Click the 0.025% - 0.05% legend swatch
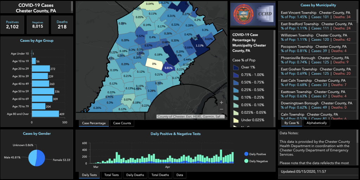The image size is (360, 180). click(x=236, y=113)
